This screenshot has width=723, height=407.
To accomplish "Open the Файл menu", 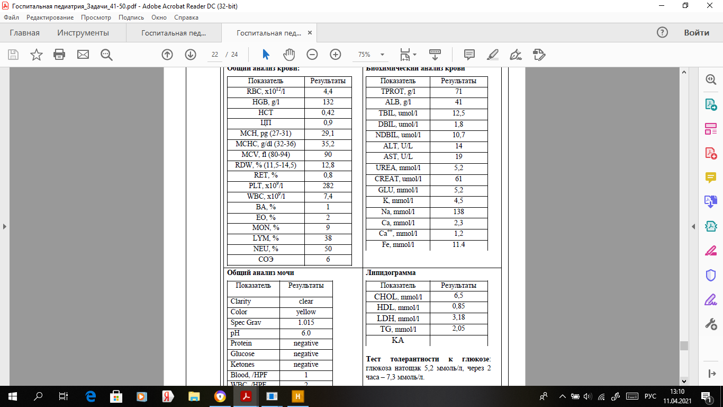I will click(11, 17).
